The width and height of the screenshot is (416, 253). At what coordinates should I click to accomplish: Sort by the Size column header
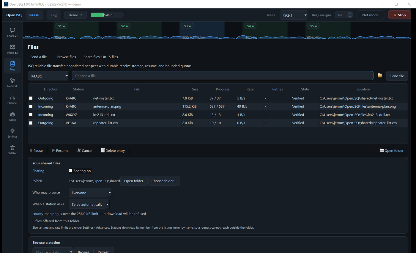(195, 89)
